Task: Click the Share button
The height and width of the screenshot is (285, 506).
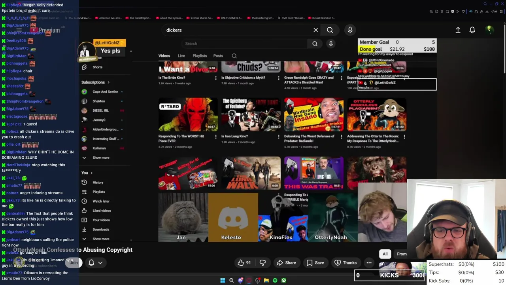Action: 286,262
